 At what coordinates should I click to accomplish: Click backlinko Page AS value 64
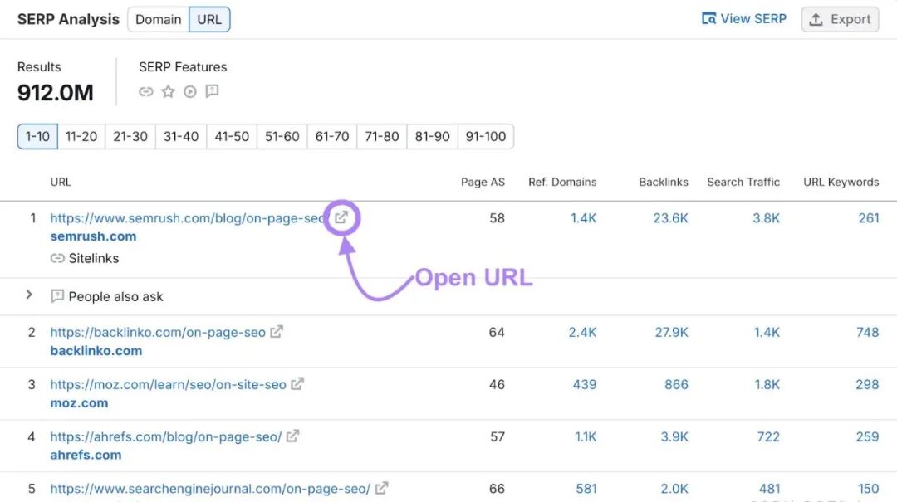pos(497,332)
